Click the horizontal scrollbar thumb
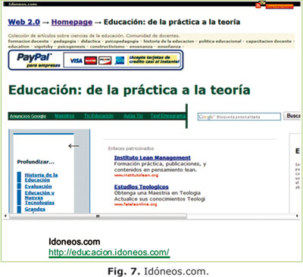 (98, 216)
